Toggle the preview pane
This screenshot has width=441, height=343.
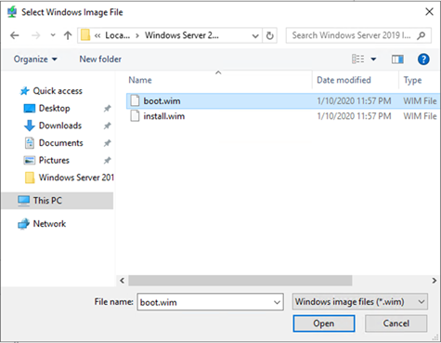397,59
